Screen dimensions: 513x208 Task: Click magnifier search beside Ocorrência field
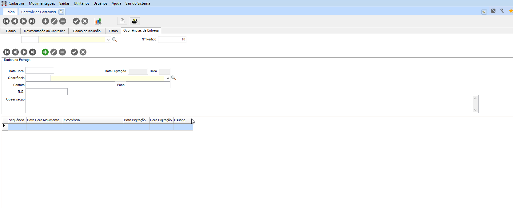(x=173, y=78)
